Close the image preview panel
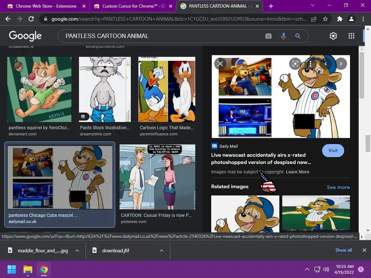371x278 pixels. [x=220, y=64]
